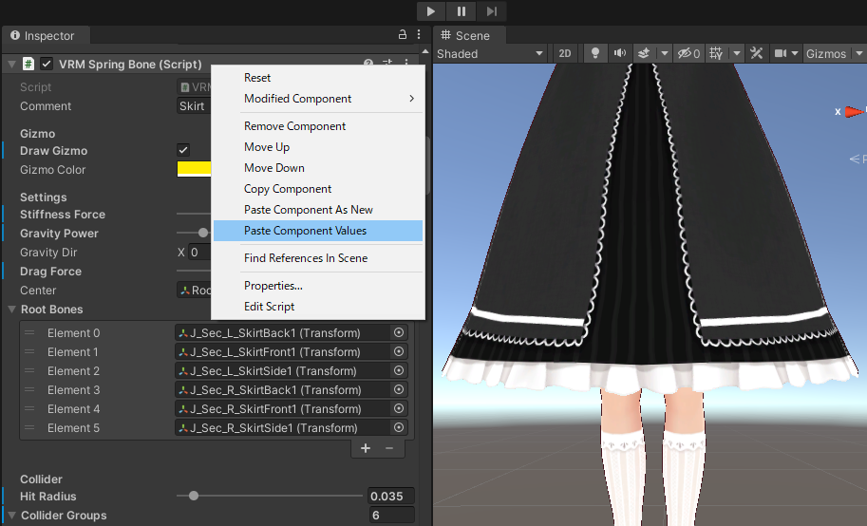This screenshot has width=867, height=526.
Task: Open the Gizmos dropdown arrow
Action: click(858, 54)
